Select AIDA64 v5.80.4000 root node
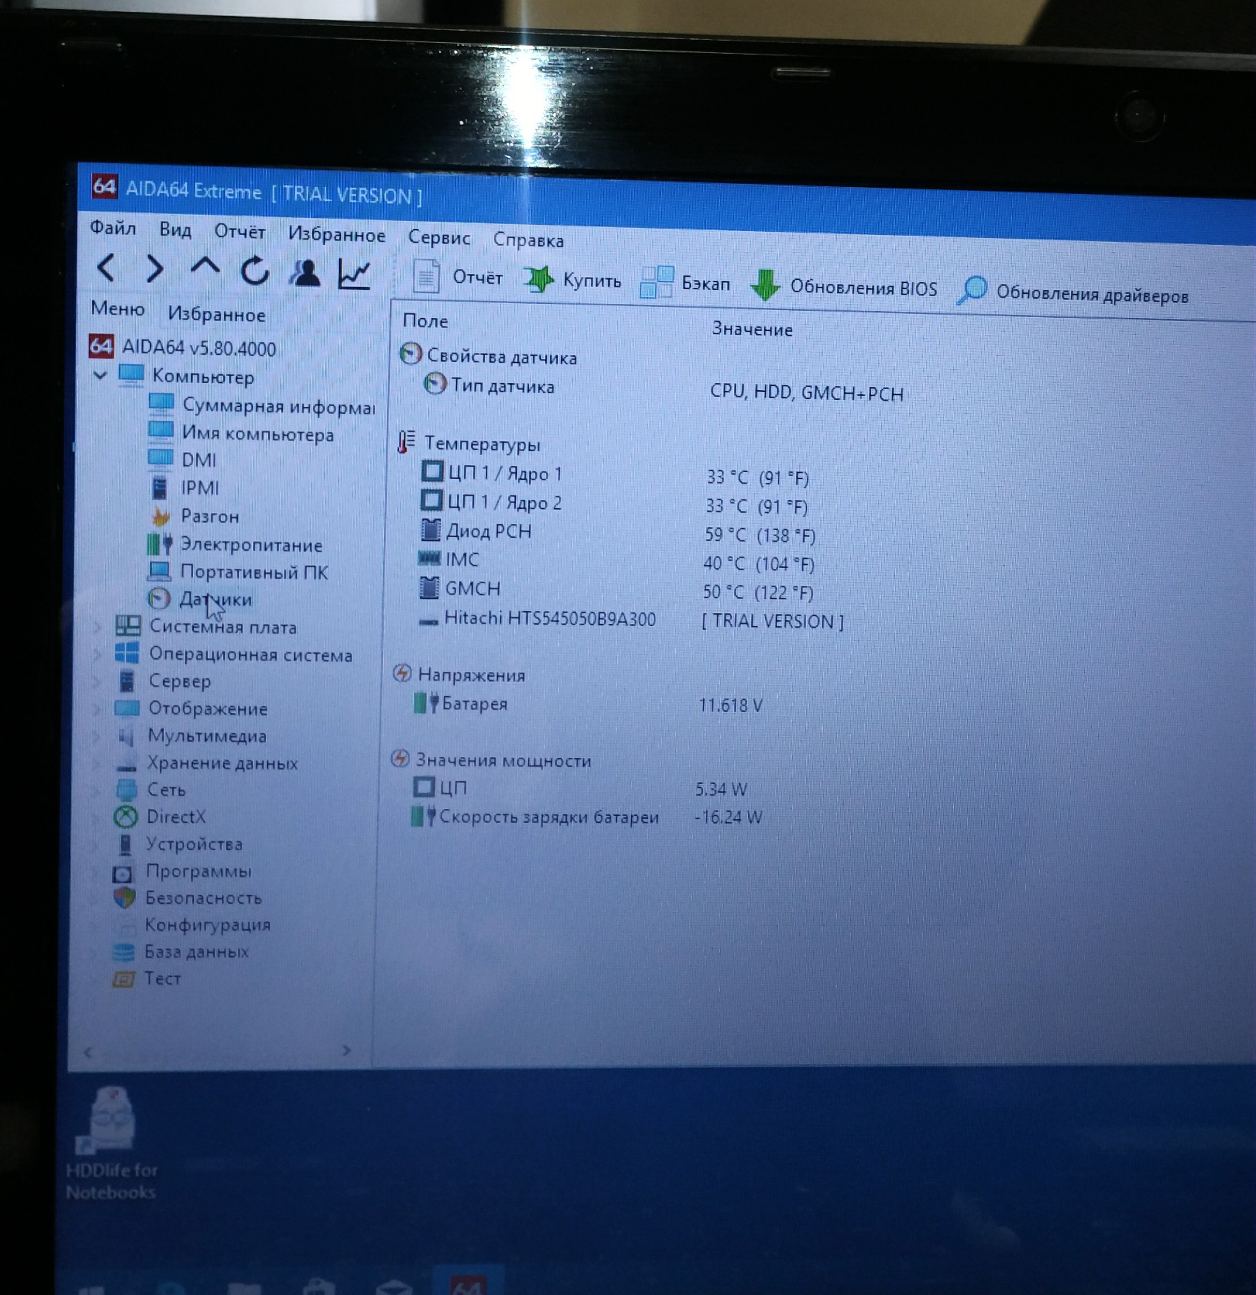 [x=182, y=348]
